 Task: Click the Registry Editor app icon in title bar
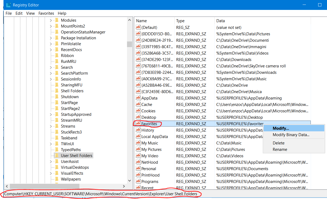pos(8,5)
